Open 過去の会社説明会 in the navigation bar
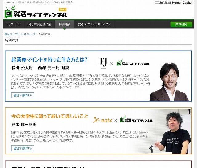197x168 pixels. (x=40, y=24)
